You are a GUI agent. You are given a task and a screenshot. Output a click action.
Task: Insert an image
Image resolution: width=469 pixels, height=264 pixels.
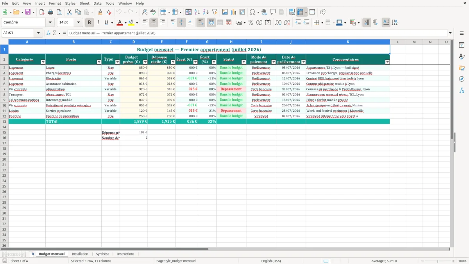(x=225, y=12)
